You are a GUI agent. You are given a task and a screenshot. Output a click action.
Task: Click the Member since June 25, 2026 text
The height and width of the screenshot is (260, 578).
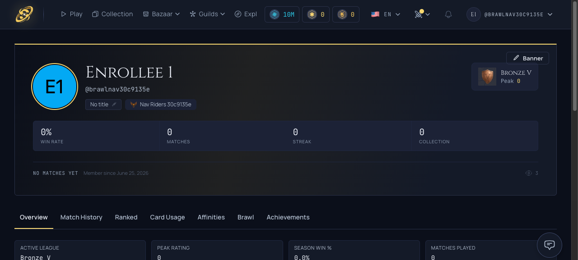pos(116,173)
